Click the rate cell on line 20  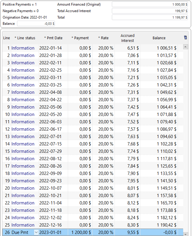105,188
